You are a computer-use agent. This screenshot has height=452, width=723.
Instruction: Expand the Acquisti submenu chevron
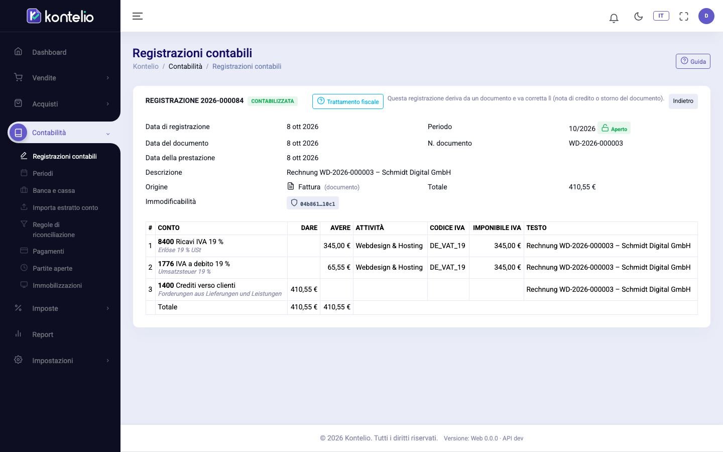click(107, 104)
